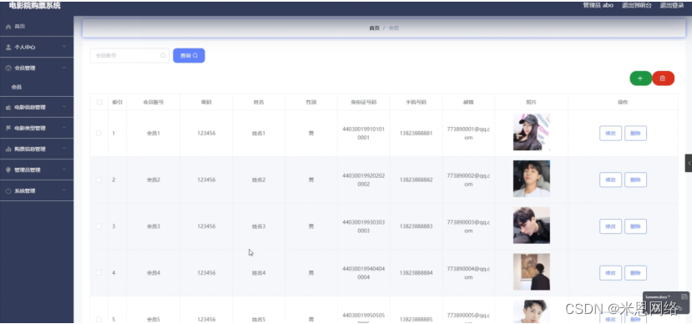
Task: Click the 会员账号 column header
Action: click(x=153, y=102)
